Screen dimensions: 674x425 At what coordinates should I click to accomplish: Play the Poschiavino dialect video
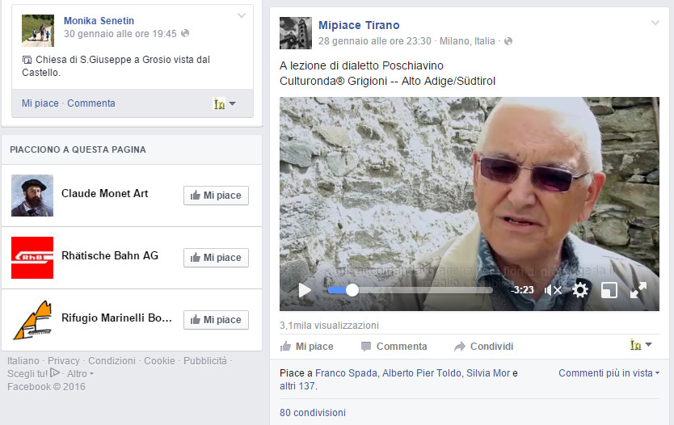(x=305, y=290)
